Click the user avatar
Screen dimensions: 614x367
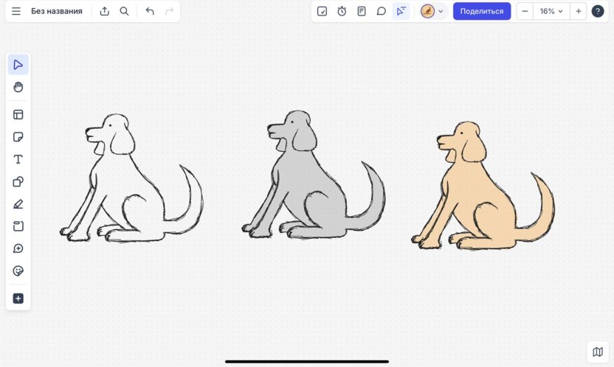427,11
